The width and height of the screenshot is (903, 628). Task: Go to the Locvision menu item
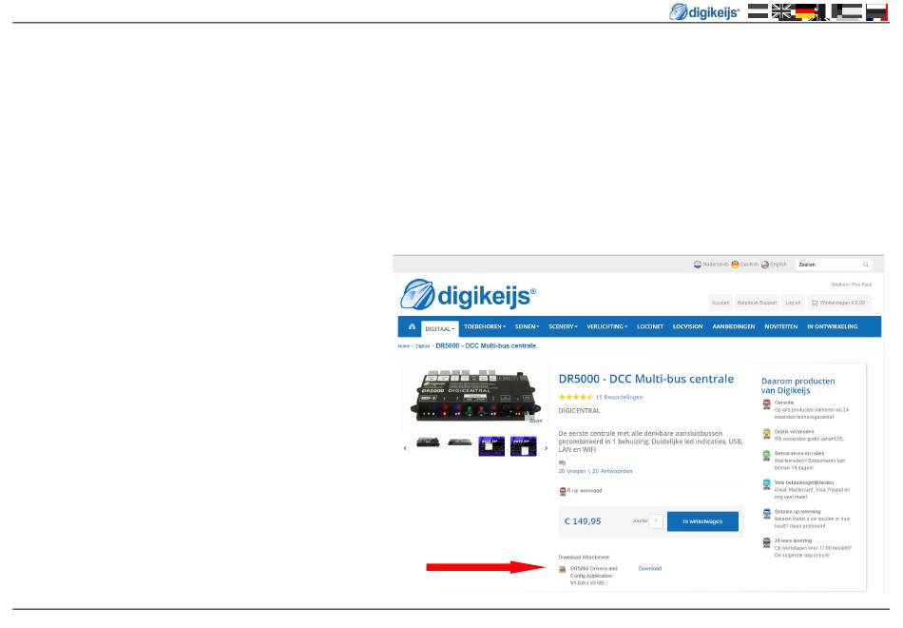tap(687, 326)
